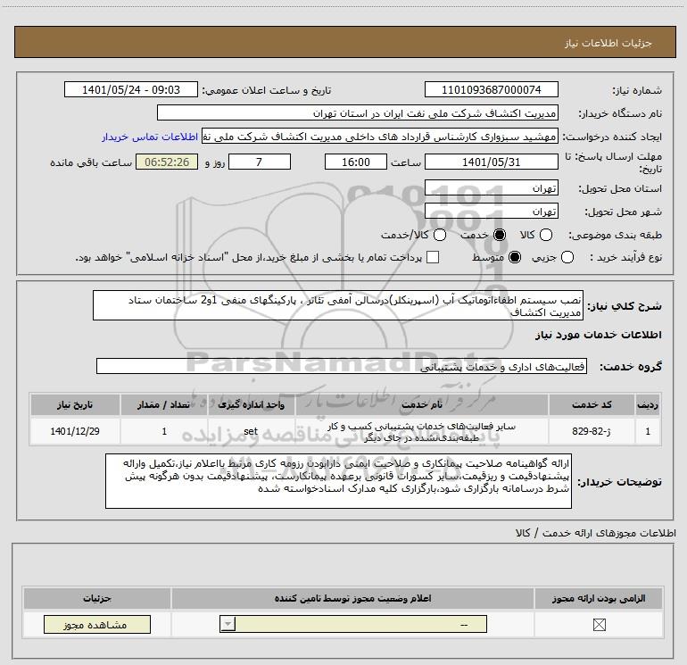The height and width of the screenshot is (665, 687).
Task: Click the service group field
Action: (x=342, y=367)
